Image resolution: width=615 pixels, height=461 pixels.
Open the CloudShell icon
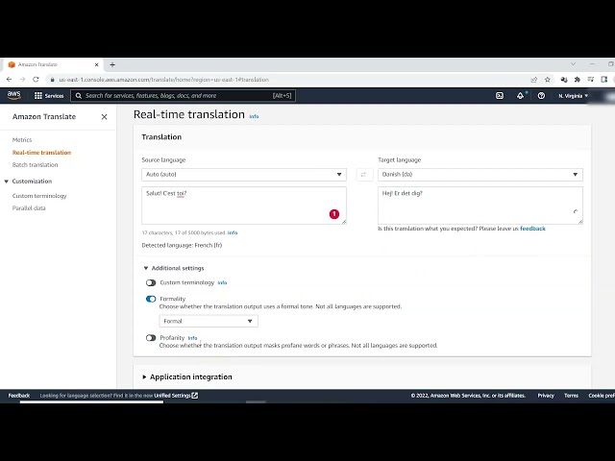[x=500, y=96]
